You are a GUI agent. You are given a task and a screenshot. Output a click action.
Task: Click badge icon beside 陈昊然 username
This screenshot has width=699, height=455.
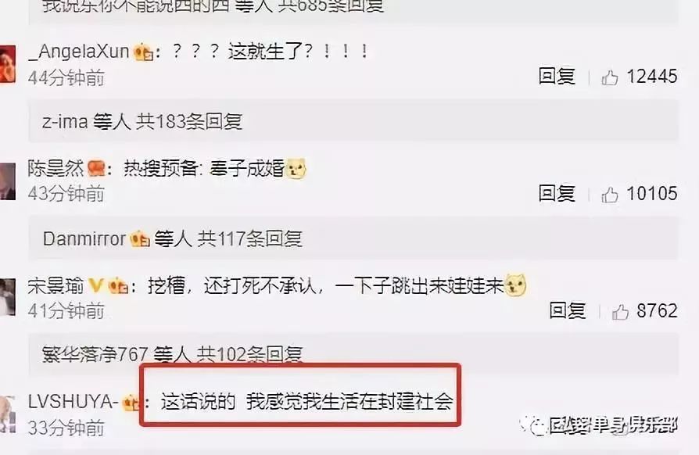[96, 168]
